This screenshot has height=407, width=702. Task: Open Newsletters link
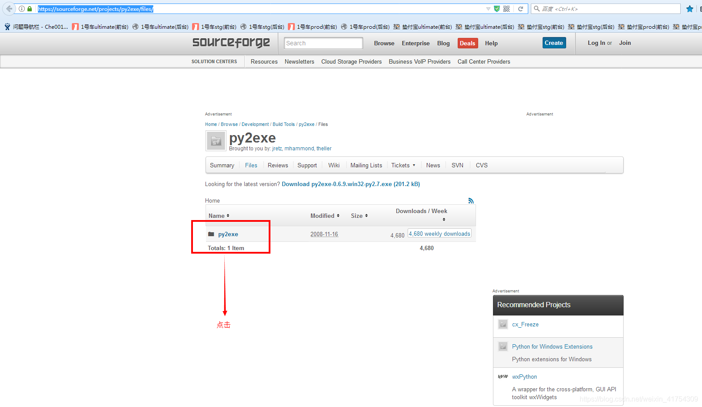coord(299,61)
